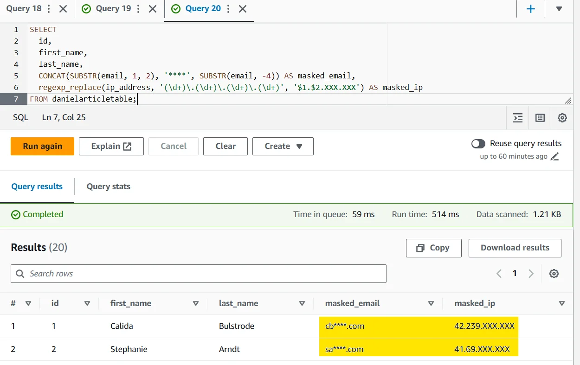Download the query results
The image size is (580, 365).
(x=515, y=248)
